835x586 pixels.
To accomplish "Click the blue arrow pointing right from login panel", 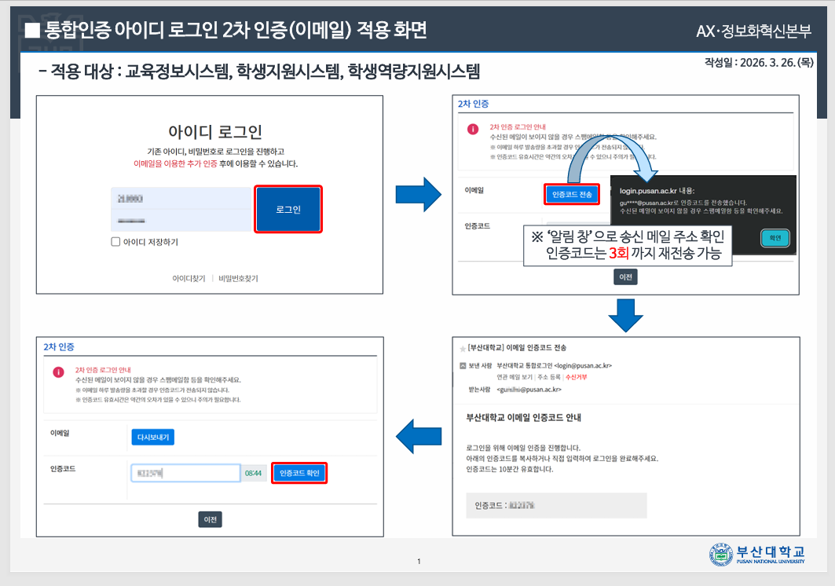I will pyautogui.click(x=418, y=194).
